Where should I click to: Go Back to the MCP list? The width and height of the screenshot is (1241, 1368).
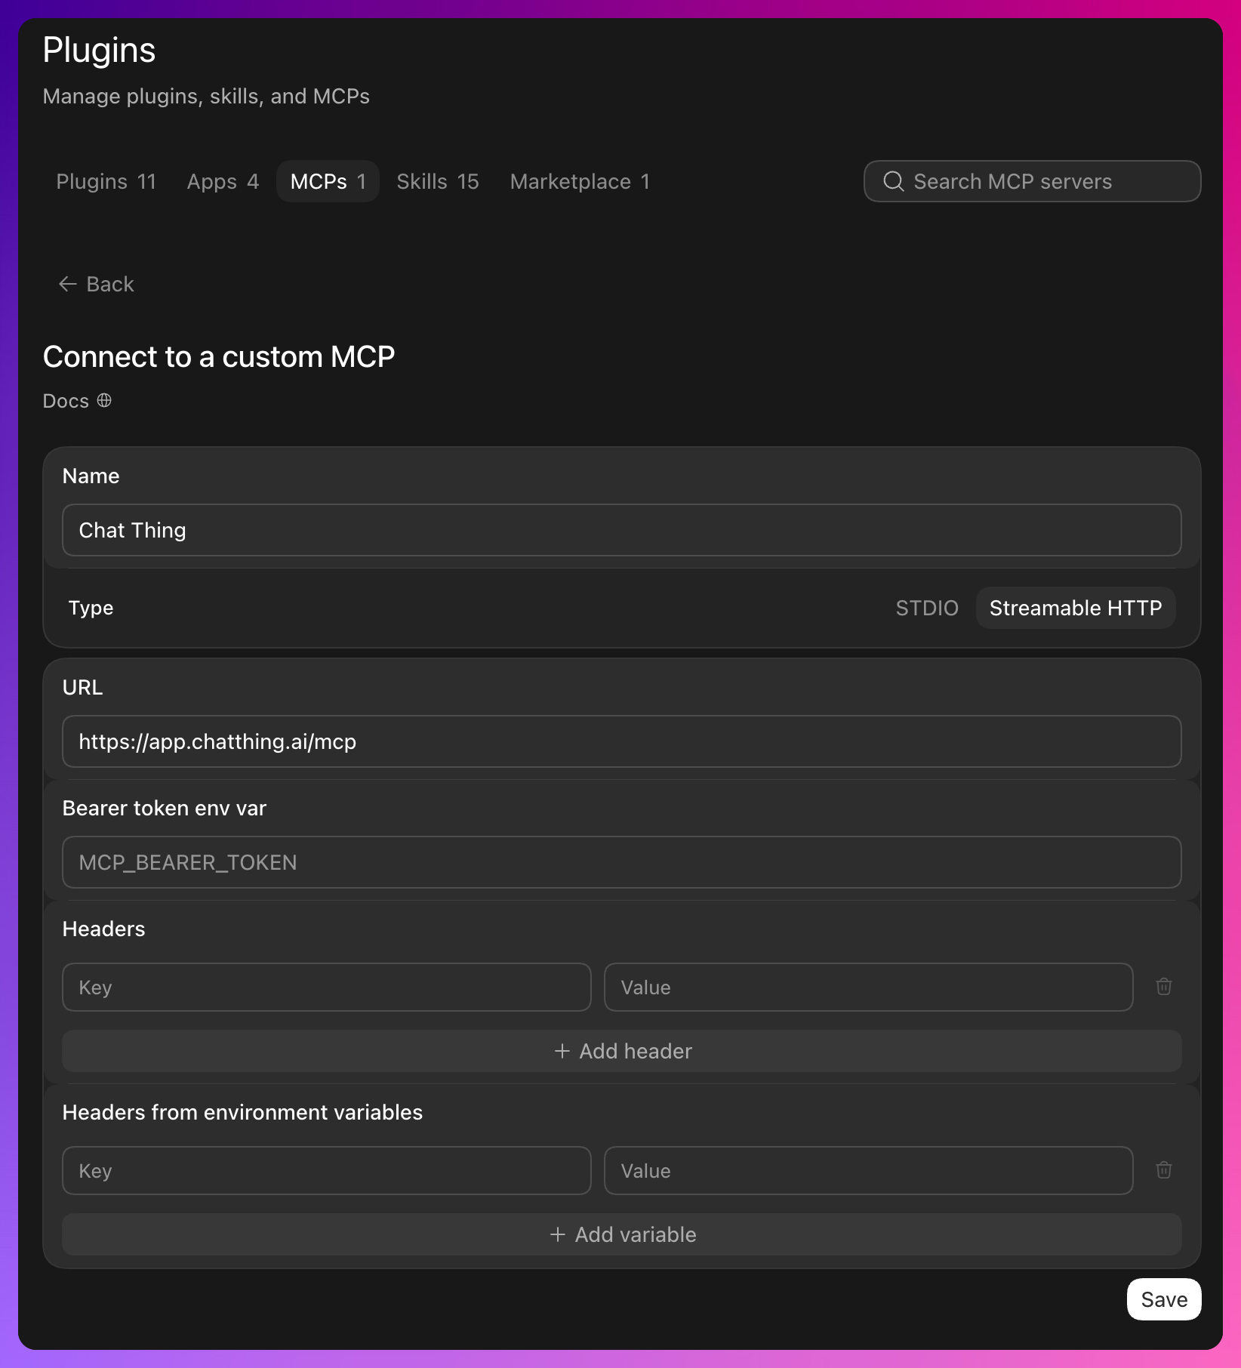point(97,284)
